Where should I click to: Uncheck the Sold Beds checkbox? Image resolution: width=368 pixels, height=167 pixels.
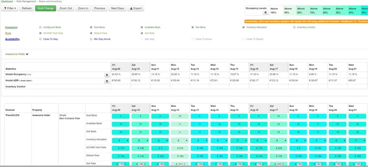91,28
